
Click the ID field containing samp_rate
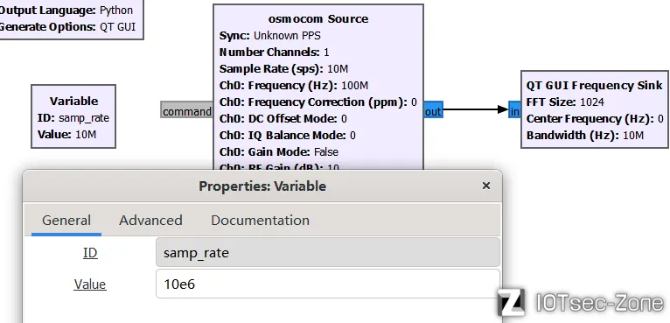[x=328, y=252]
